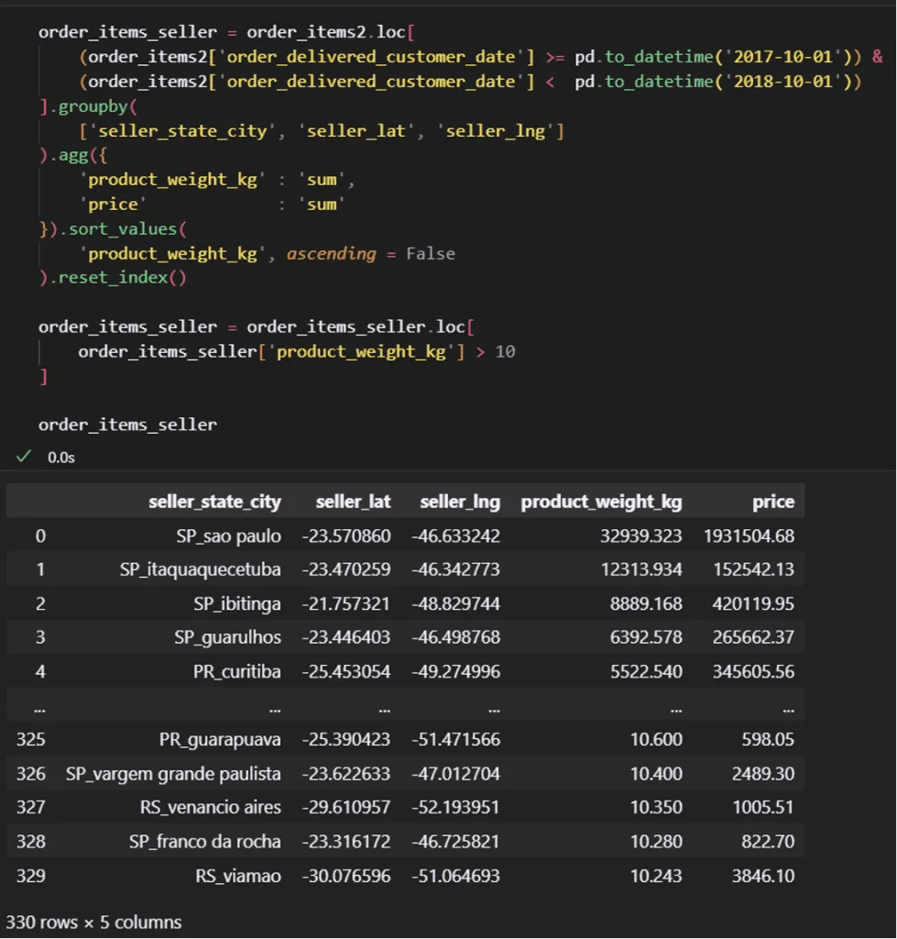
Task: Click latitude value -23.446403
Action: click(x=345, y=637)
